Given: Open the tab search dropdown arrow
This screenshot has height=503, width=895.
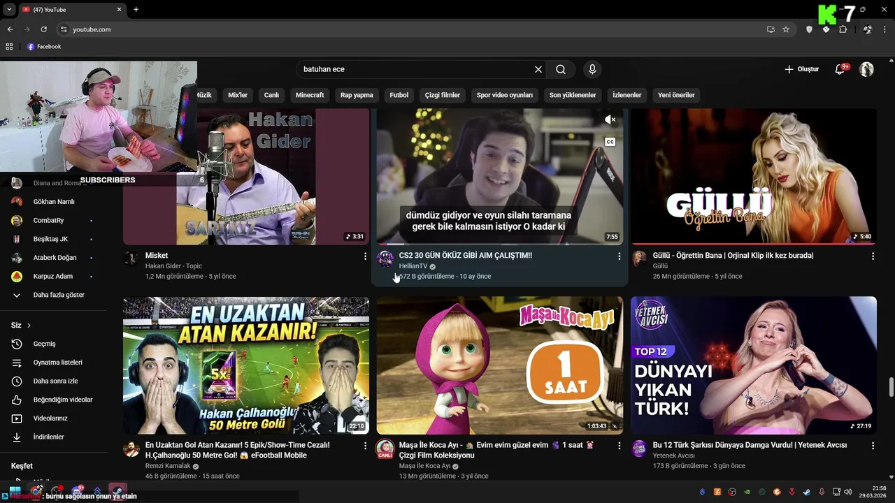Looking at the screenshot, I should (9, 9).
